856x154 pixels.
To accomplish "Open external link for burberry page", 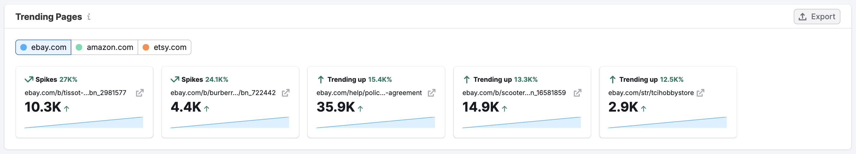I will [x=285, y=93].
